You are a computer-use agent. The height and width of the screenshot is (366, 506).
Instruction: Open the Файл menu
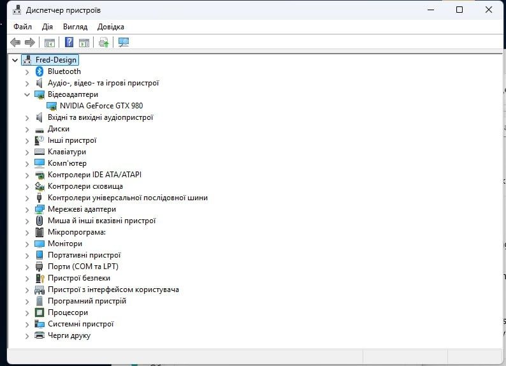[x=22, y=27]
